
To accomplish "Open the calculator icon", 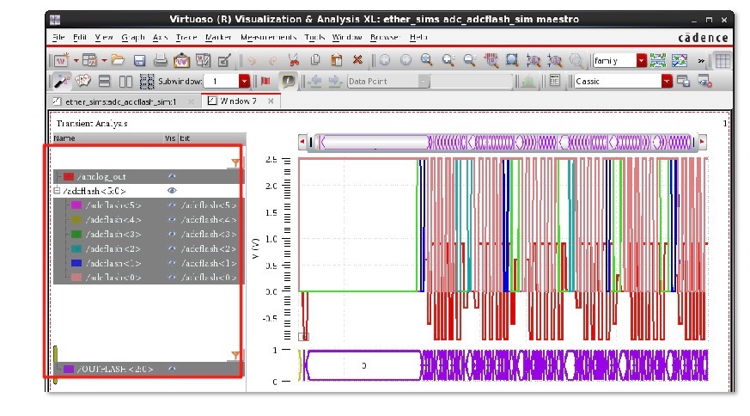I will (x=555, y=81).
